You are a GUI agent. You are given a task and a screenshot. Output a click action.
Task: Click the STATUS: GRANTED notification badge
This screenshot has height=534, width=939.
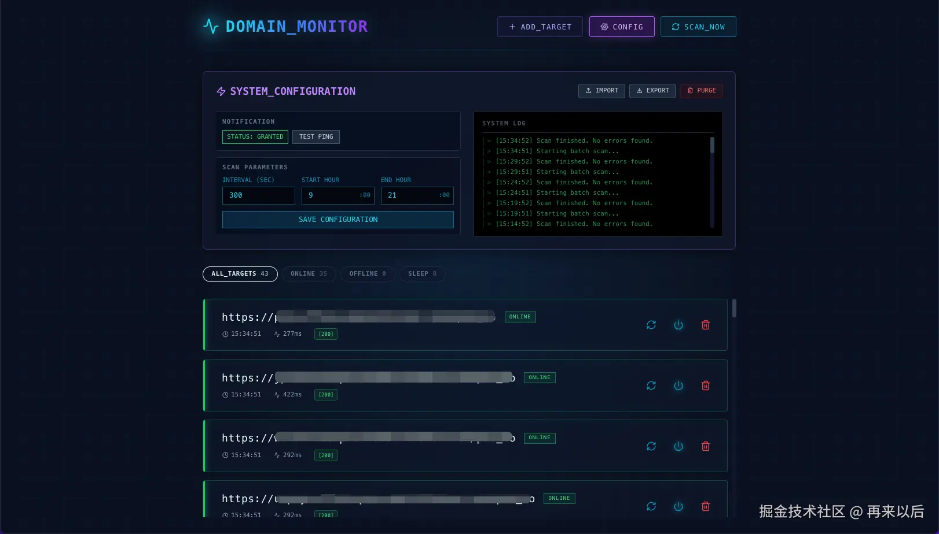pyautogui.click(x=255, y=137)
